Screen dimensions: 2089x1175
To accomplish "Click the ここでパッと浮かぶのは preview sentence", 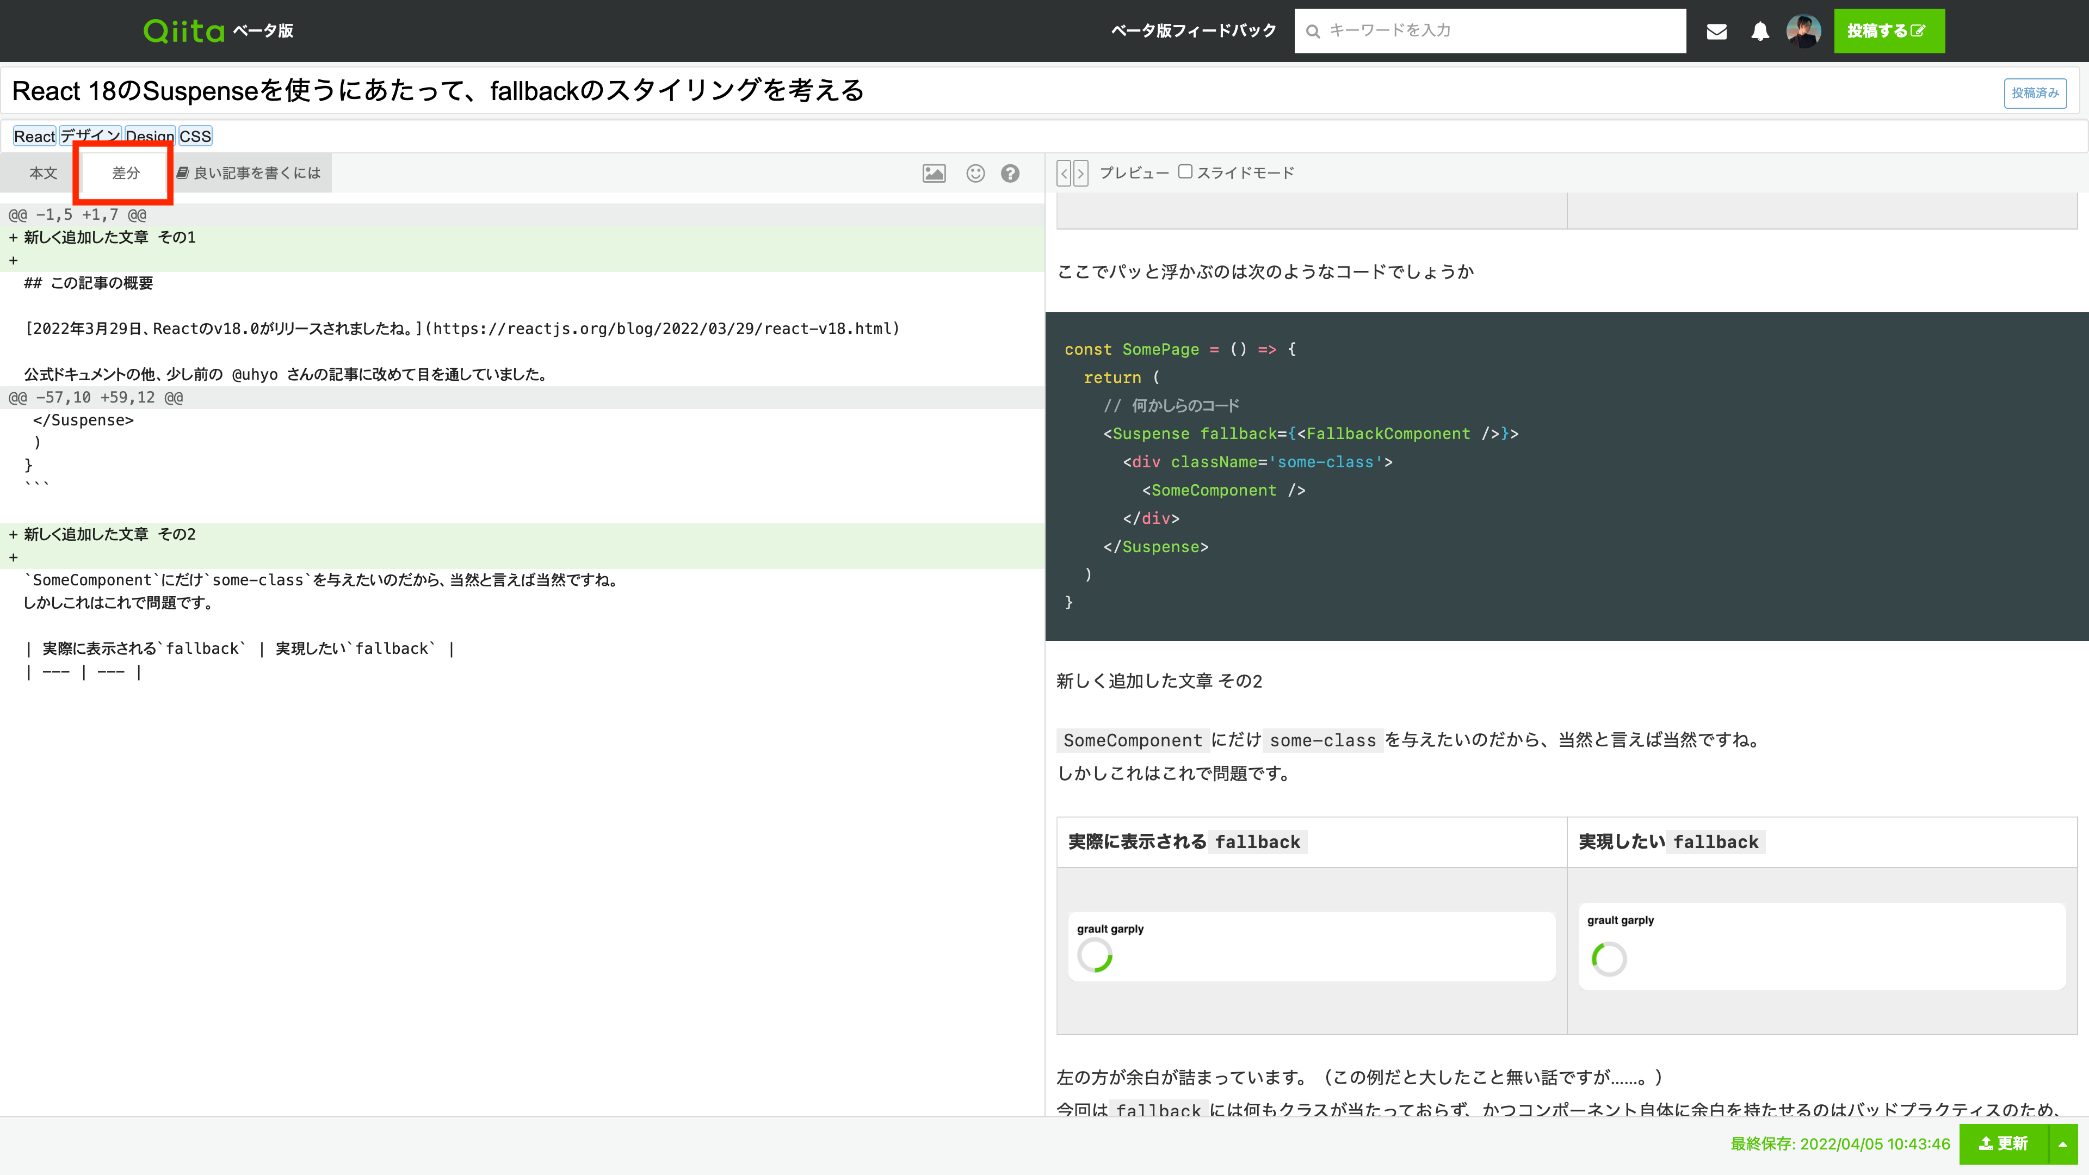I will (x=1265, y=271).
